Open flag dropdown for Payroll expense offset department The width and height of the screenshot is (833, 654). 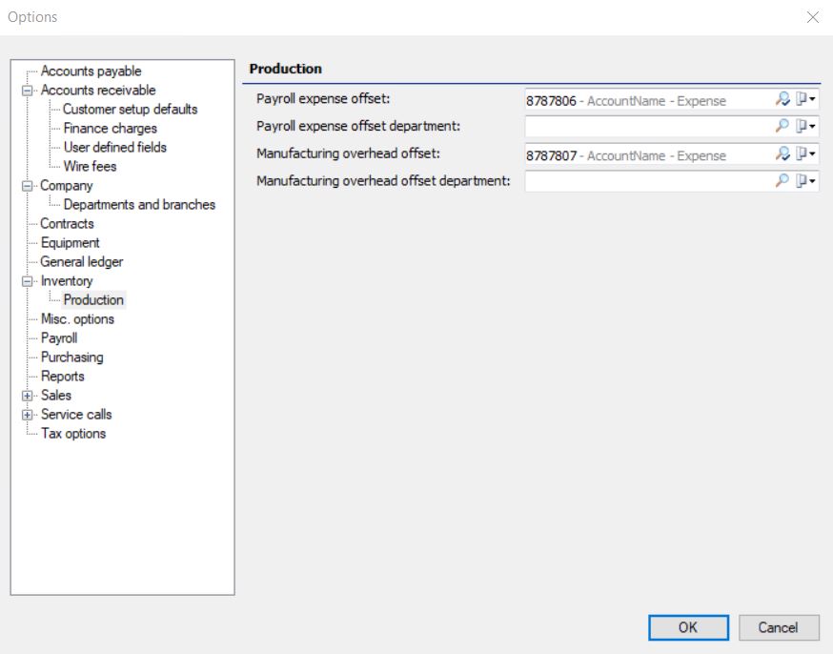805,126
